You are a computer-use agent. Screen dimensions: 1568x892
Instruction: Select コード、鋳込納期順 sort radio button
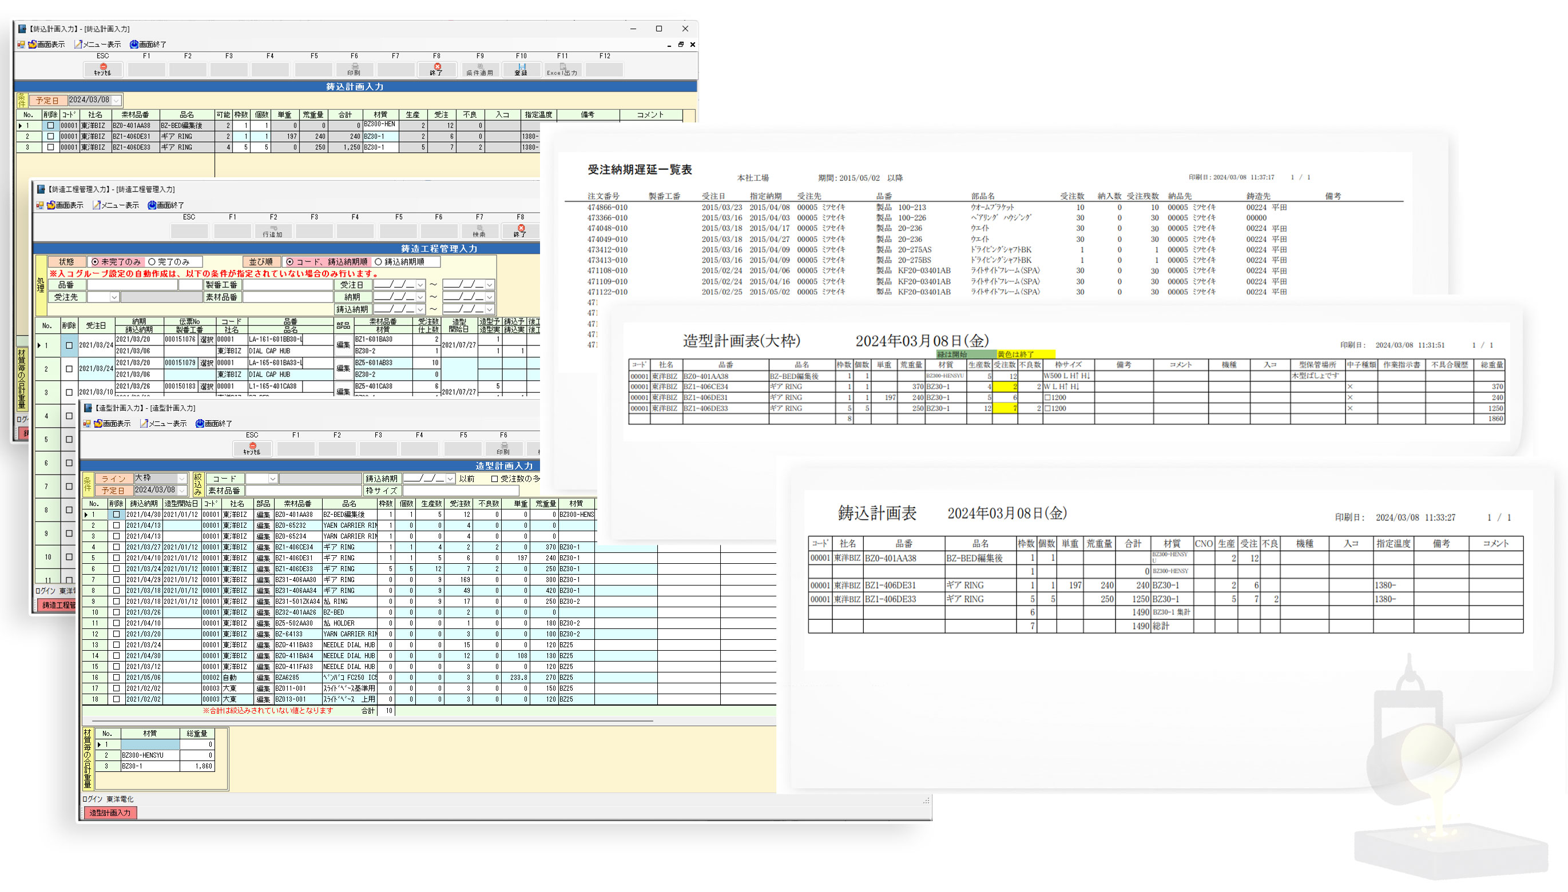[290, 262]
